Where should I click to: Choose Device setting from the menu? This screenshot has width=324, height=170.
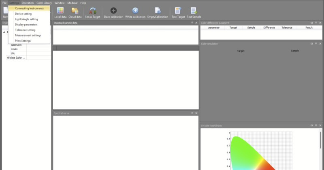click(x=29, y=14)
